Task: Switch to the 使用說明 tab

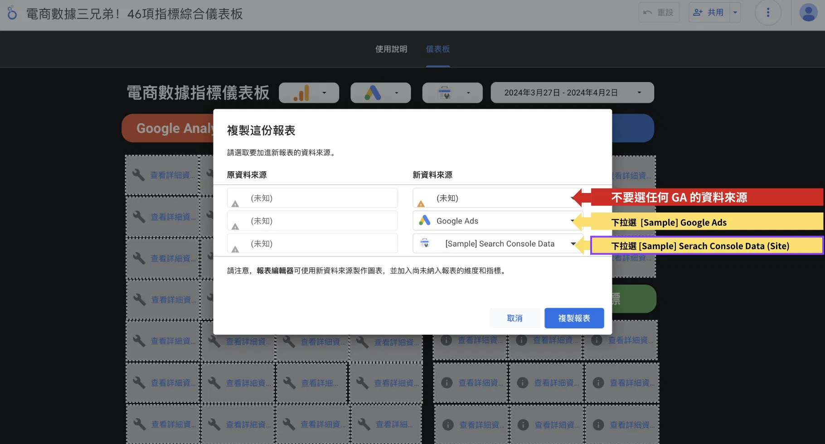Action: 391,49
